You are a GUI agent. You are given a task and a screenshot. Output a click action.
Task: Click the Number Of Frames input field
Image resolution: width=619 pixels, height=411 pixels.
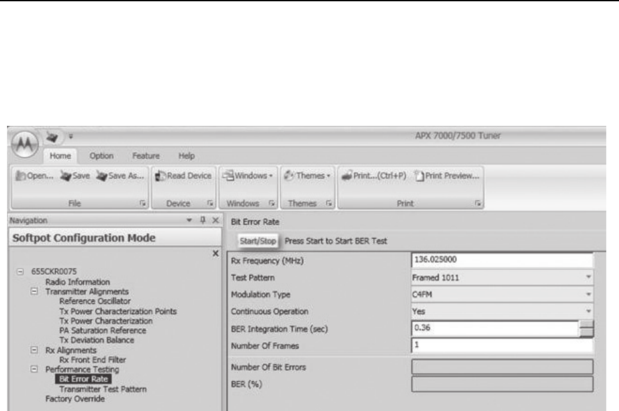click(x=502, y=345)
